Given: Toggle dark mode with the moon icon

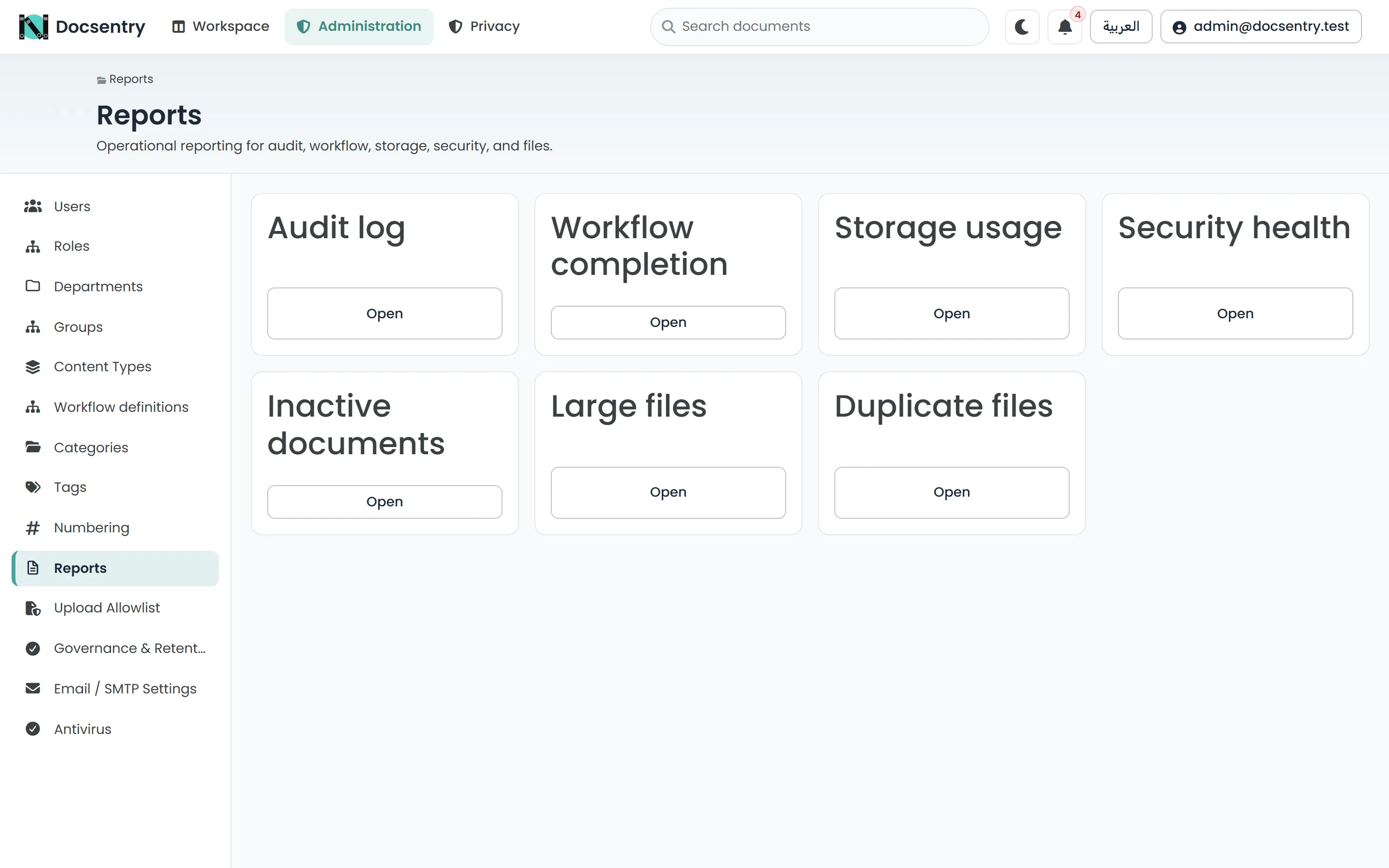Looking at the screenshot, I should (1021, 27).
